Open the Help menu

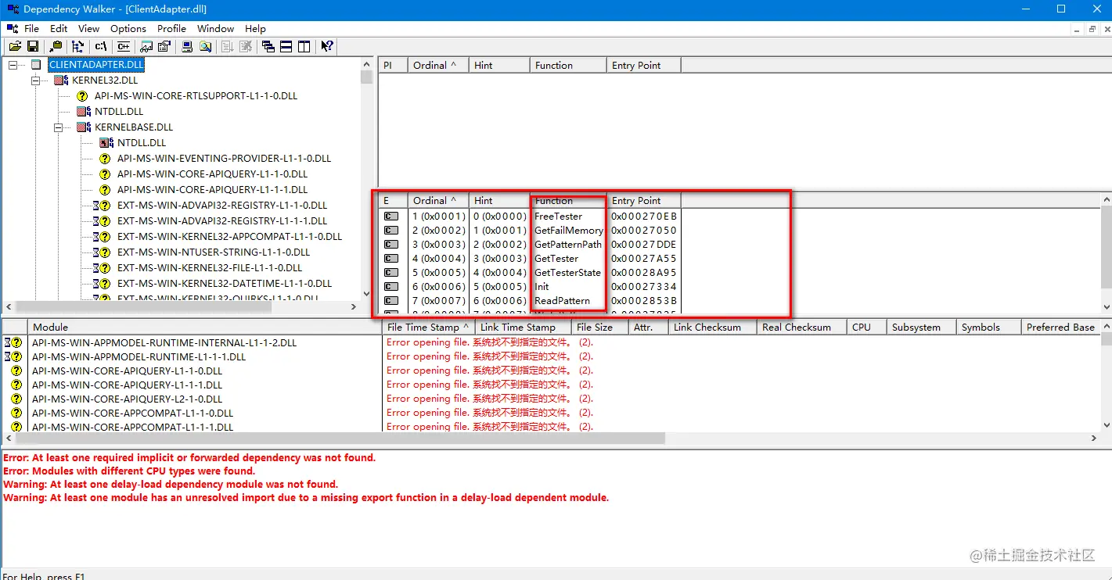[255, 28]
